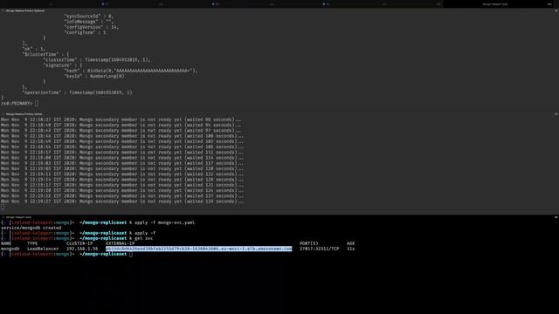The image size is (559, 314).
Task: Click the "syncSourceId" line
Action: click(89, 16)
